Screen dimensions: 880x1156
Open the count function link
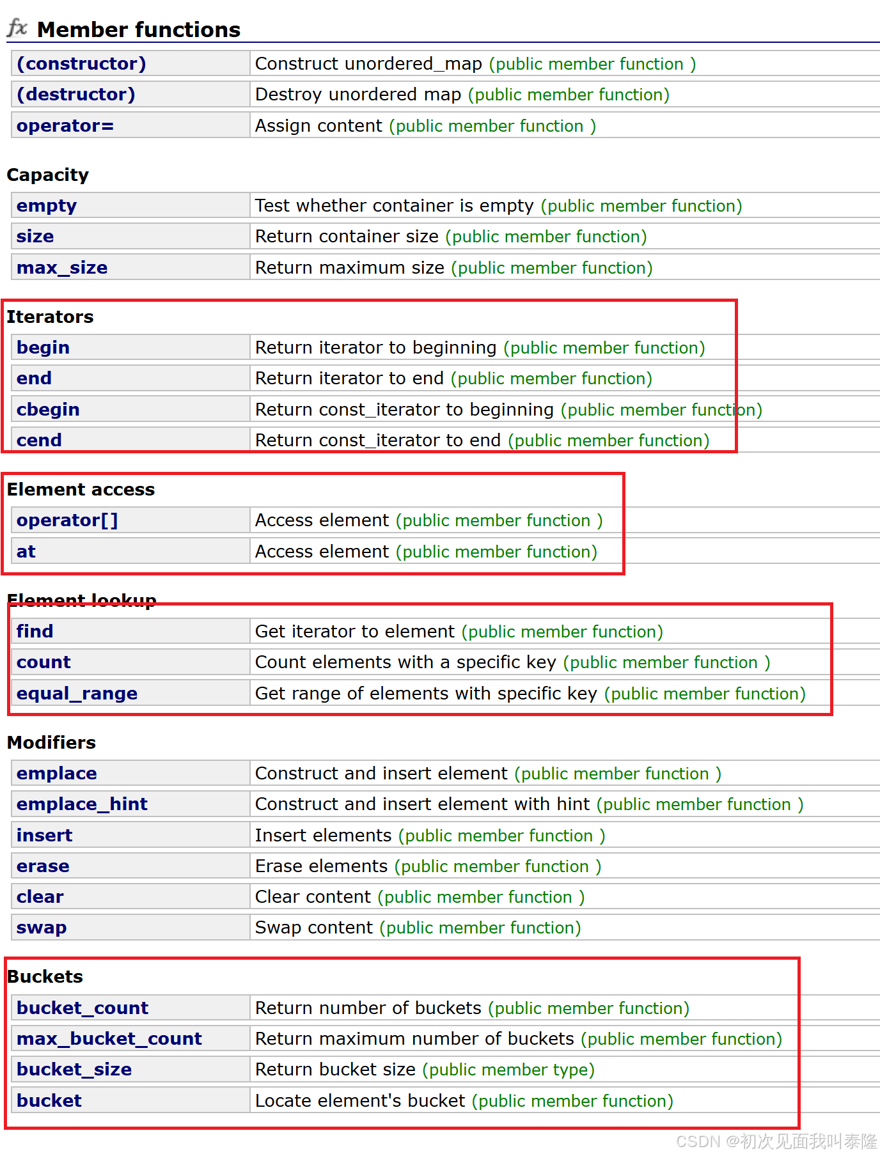tap(43, 662)
